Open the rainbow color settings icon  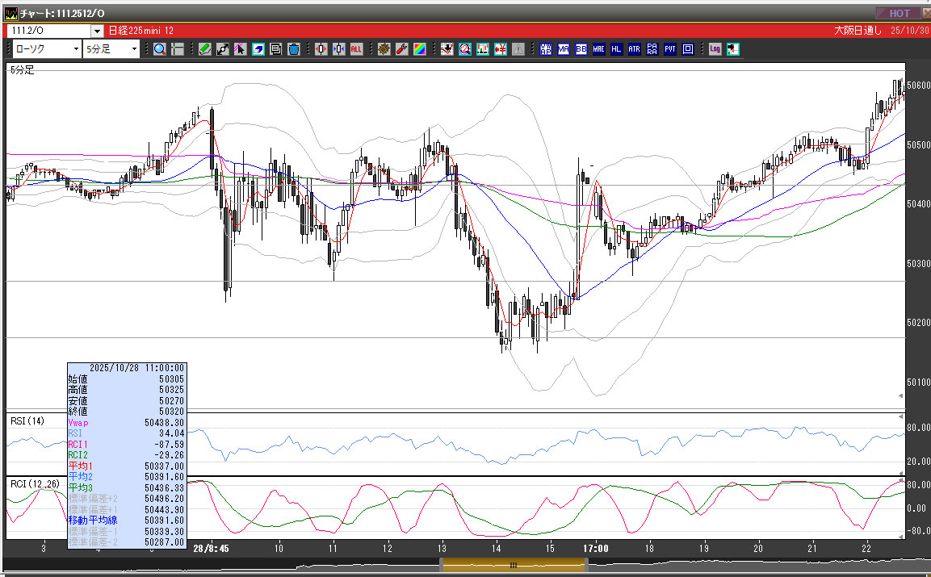tap(419, 49)
